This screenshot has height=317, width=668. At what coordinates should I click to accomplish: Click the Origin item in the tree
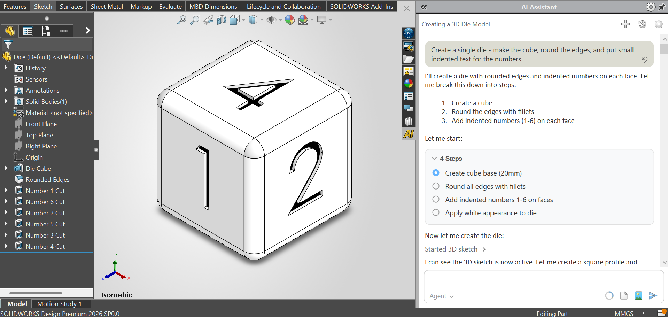coord(34,157)
